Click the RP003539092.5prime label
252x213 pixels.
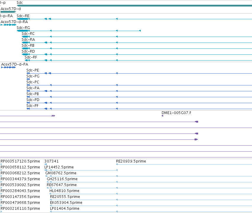pos(20,185)
